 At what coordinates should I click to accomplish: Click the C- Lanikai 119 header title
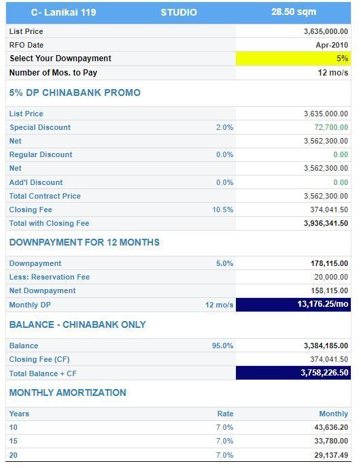click(x=63, y=12)
